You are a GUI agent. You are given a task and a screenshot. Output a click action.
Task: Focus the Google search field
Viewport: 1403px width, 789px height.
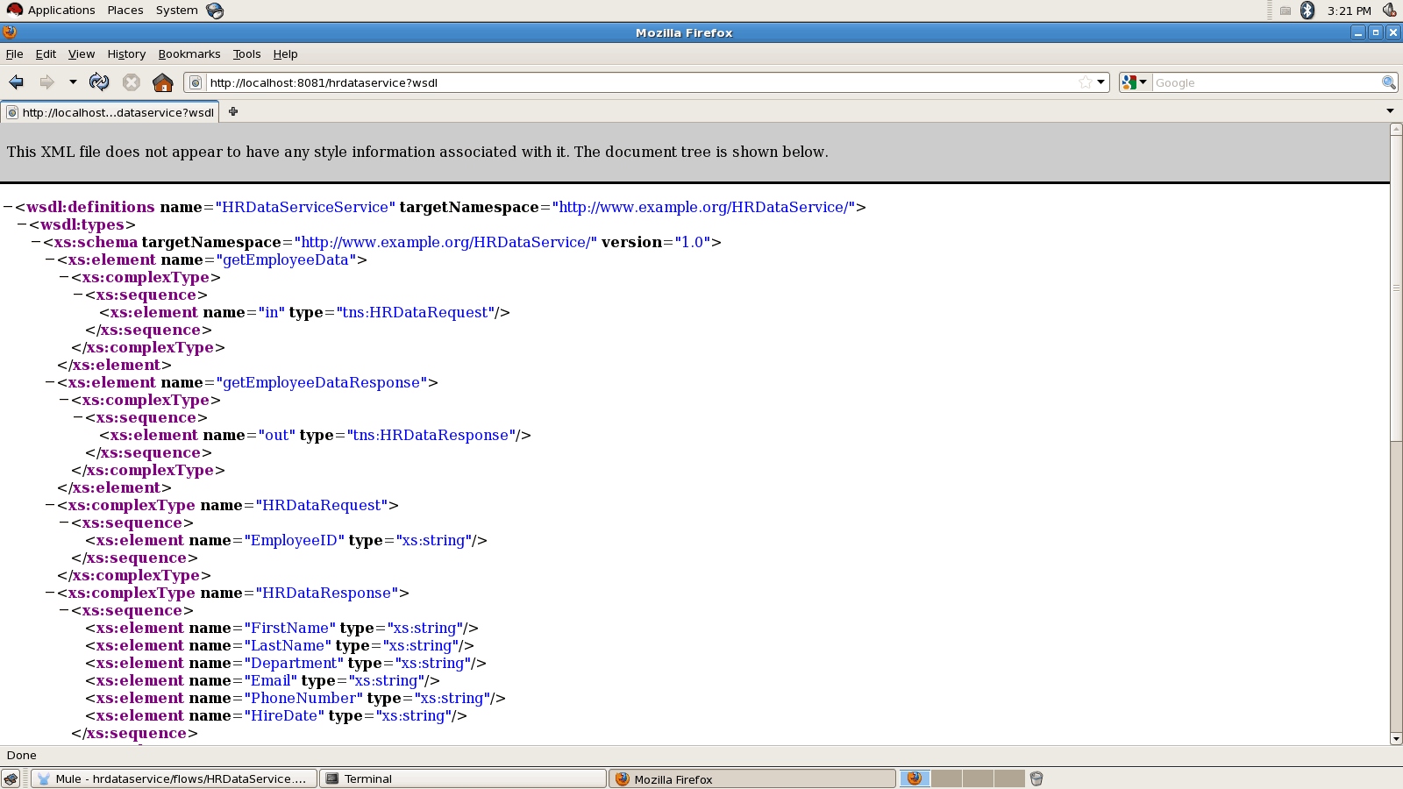coord(1265,82)
